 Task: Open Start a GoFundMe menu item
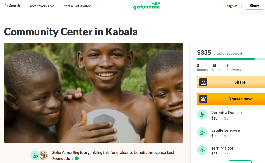pos(77,6)
